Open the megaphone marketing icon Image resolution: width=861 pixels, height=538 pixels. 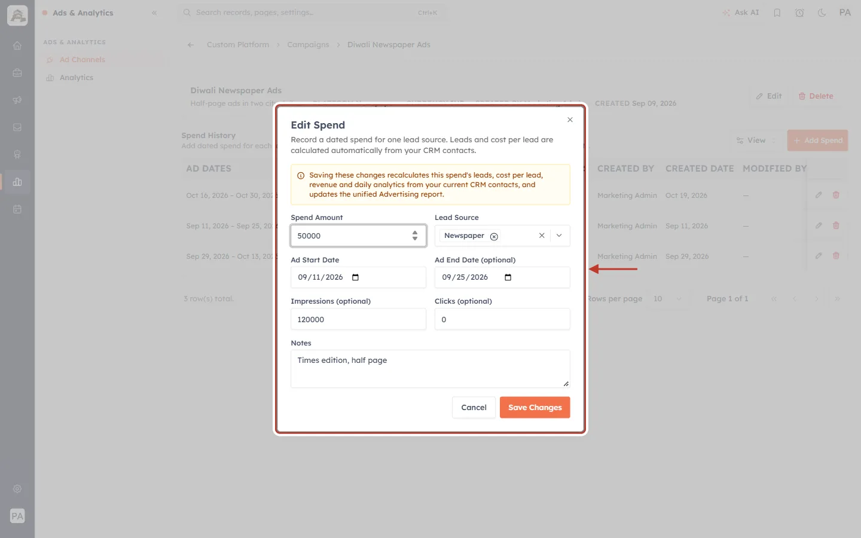pos(17,100)
